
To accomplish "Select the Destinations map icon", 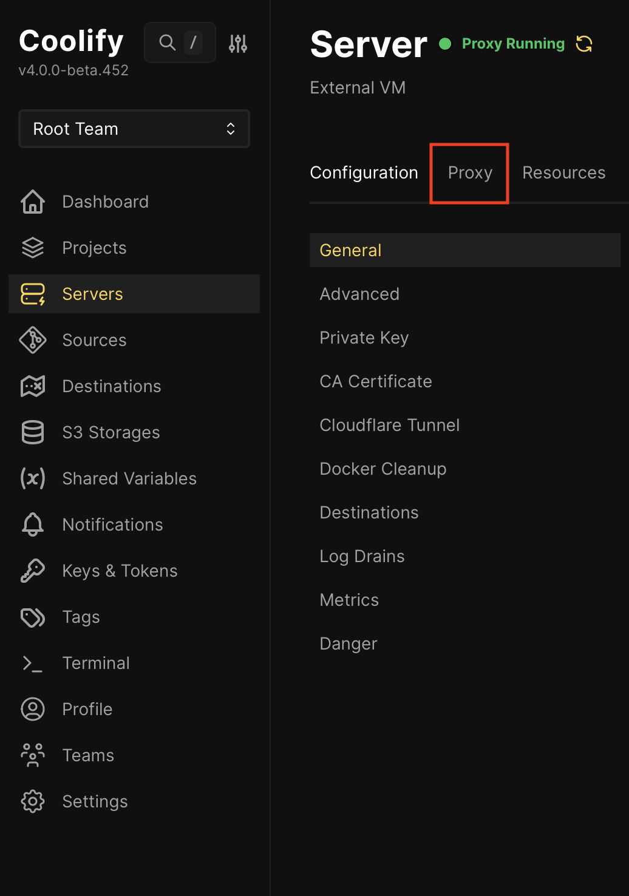I will [32, 386].
